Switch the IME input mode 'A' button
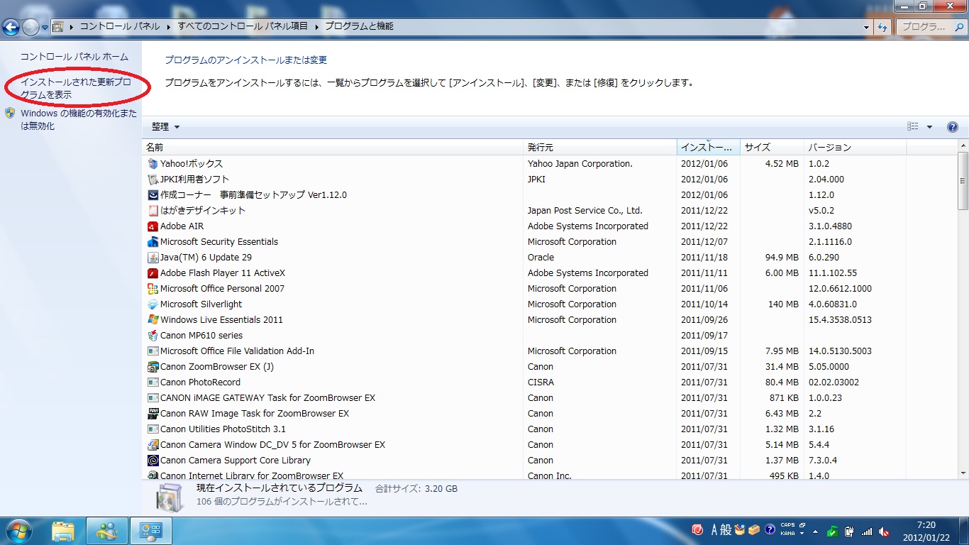This screenshot has width=969, height=545. pos(714,530)
